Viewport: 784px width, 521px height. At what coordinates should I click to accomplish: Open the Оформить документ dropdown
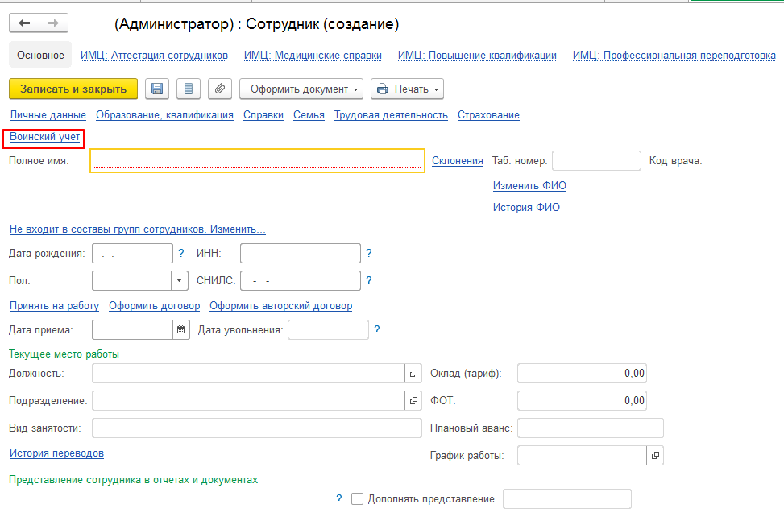(301, 89)
